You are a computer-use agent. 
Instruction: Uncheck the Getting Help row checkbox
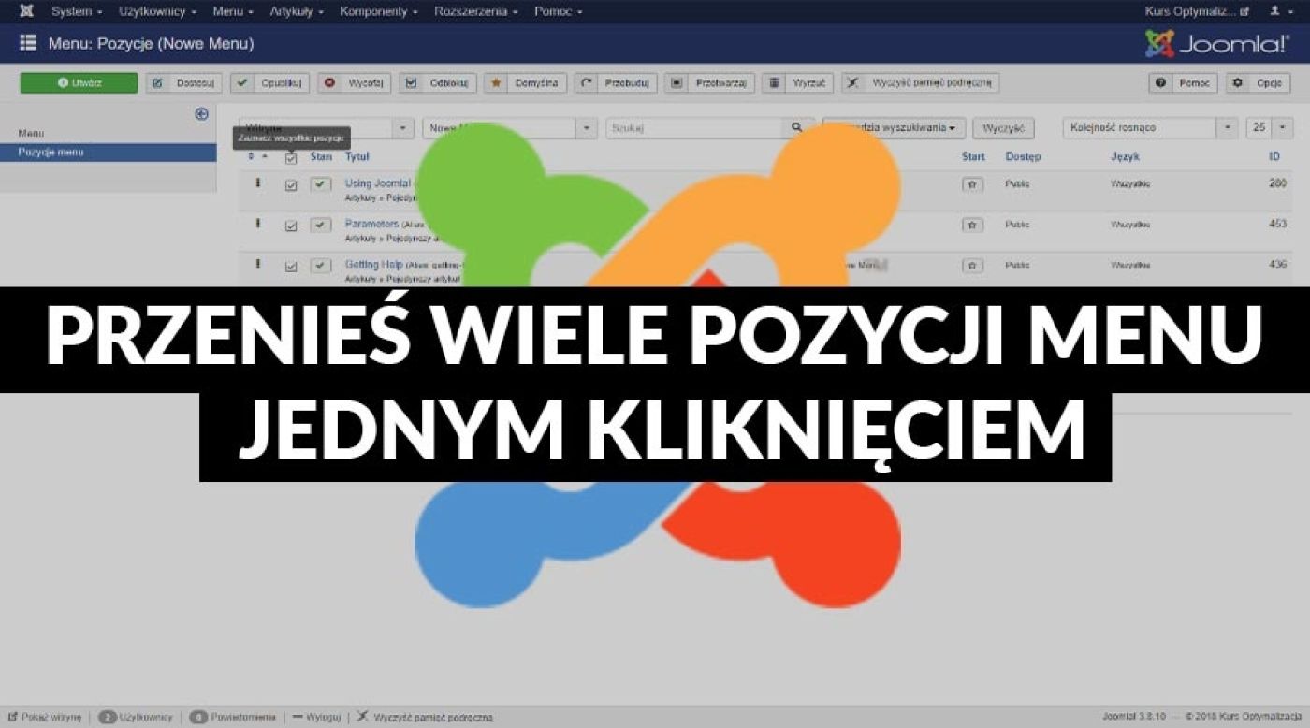[x=291, y=266]
